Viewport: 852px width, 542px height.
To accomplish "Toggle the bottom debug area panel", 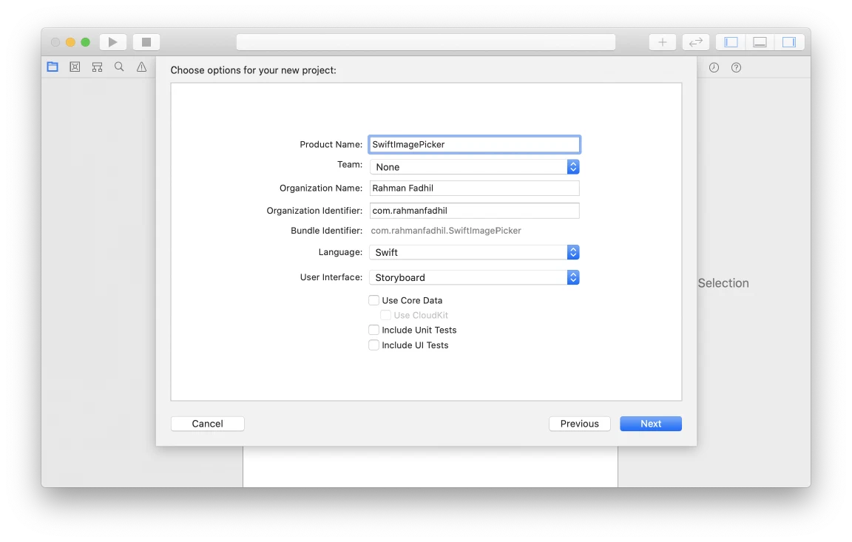I will 760,42.
